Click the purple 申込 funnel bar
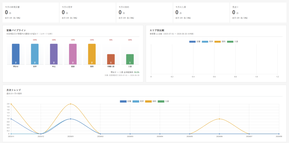289x143 pixels. point(54,54)
